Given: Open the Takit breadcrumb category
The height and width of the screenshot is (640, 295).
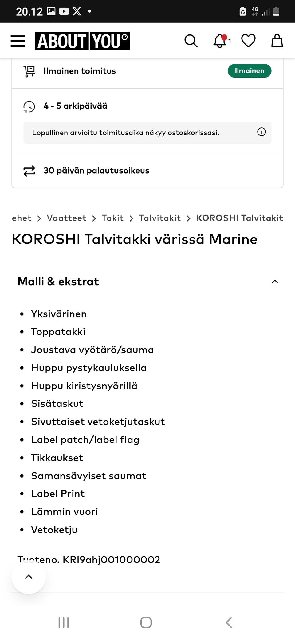Looking at the screenshot, I should click(x=112, y=218).
